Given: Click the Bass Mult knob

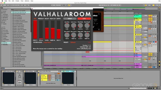Looking at the screenshot, I should pyautogui.click(x=67, y=35).
